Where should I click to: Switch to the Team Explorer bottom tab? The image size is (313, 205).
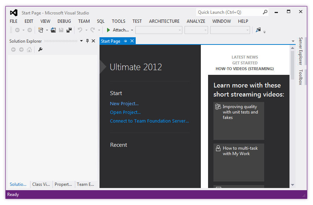coord(85,184)
